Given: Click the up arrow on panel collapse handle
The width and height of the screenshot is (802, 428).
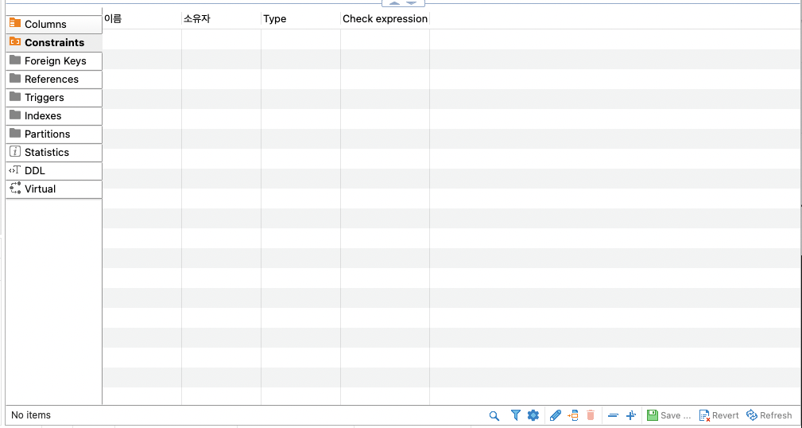Looking at the screenshot, I should pos(395,2).
